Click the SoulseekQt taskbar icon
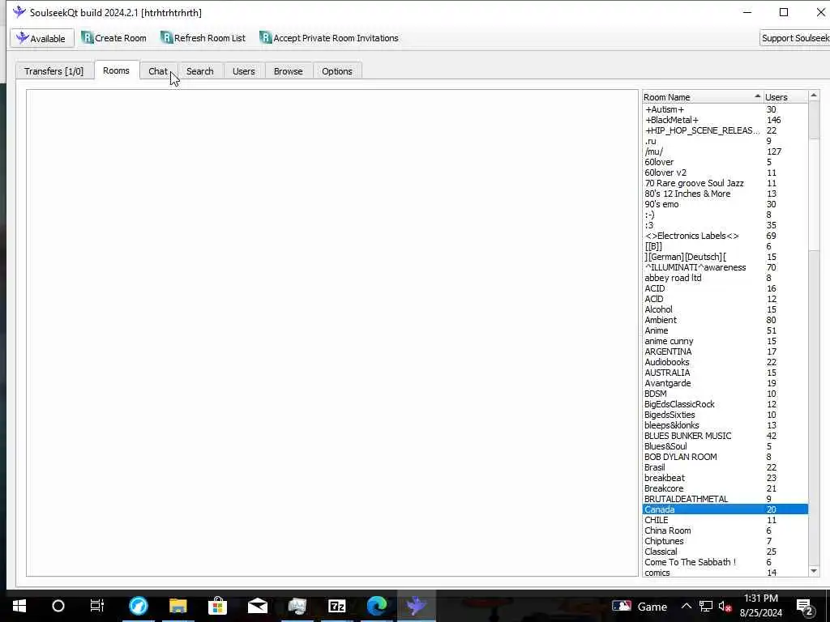Viewport: 830px width, 622px height. click(417, 606)
